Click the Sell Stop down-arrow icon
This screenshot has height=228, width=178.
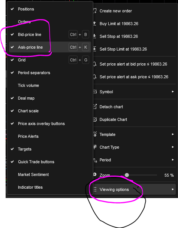click(95, 36)
